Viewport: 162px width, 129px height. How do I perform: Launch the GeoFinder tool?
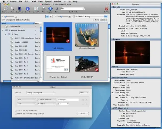(20, 9)
